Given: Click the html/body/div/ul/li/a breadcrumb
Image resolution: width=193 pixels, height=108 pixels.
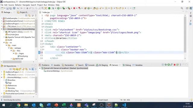Looking at the screenshot, I should 12,100.
